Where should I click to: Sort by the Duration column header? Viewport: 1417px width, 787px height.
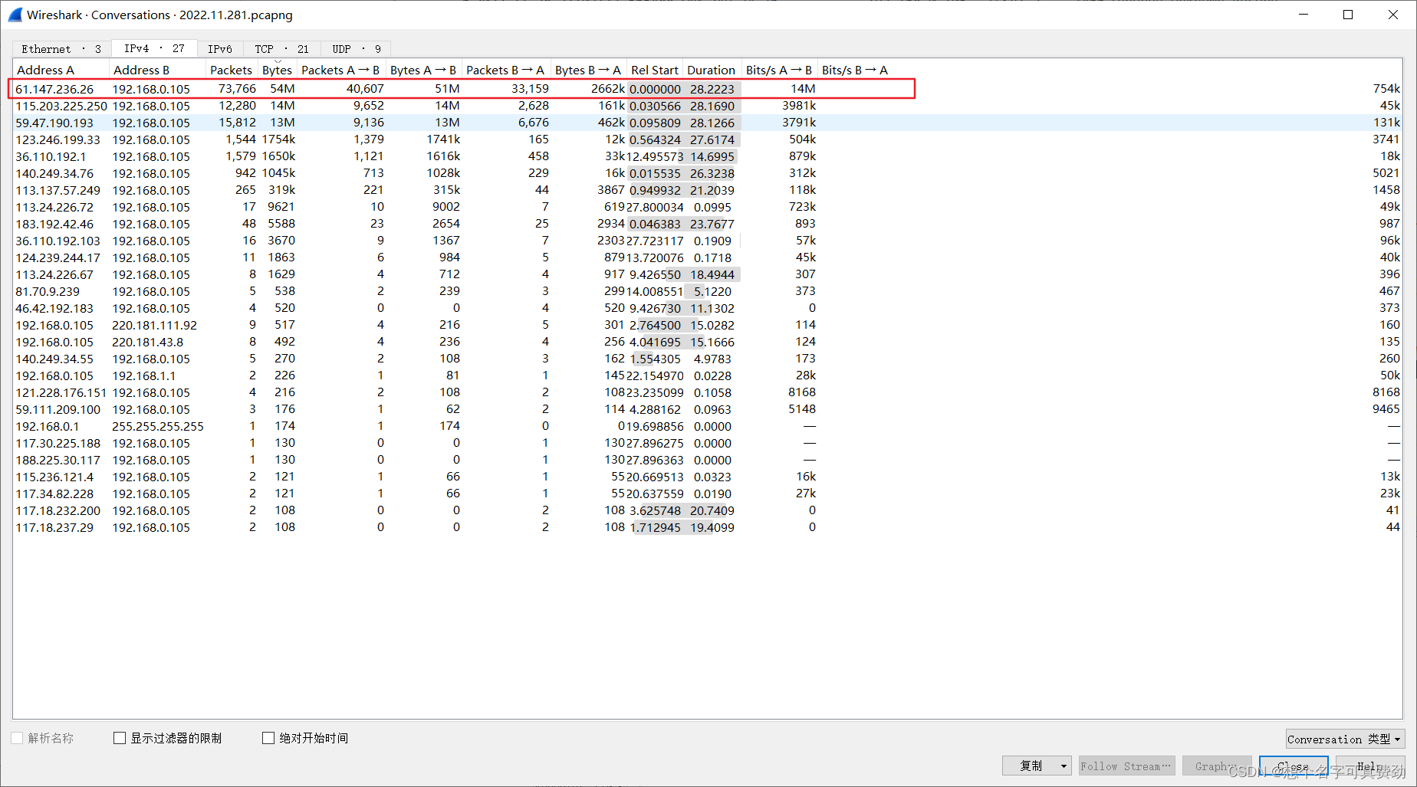[711, 70]
